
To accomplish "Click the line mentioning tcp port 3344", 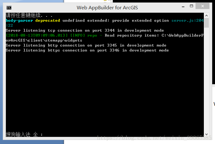I will (x=85, y=30).
